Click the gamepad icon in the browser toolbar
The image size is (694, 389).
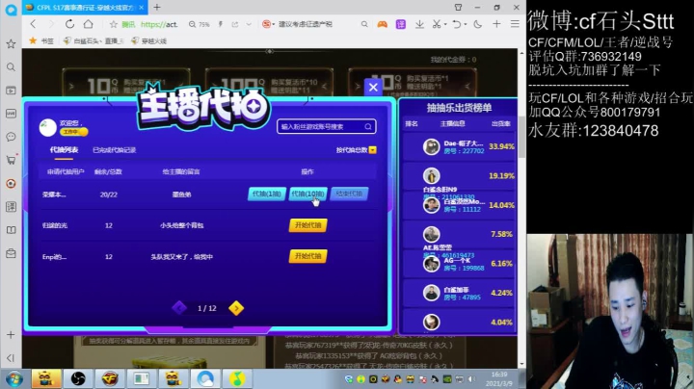(x=382, y=24)
